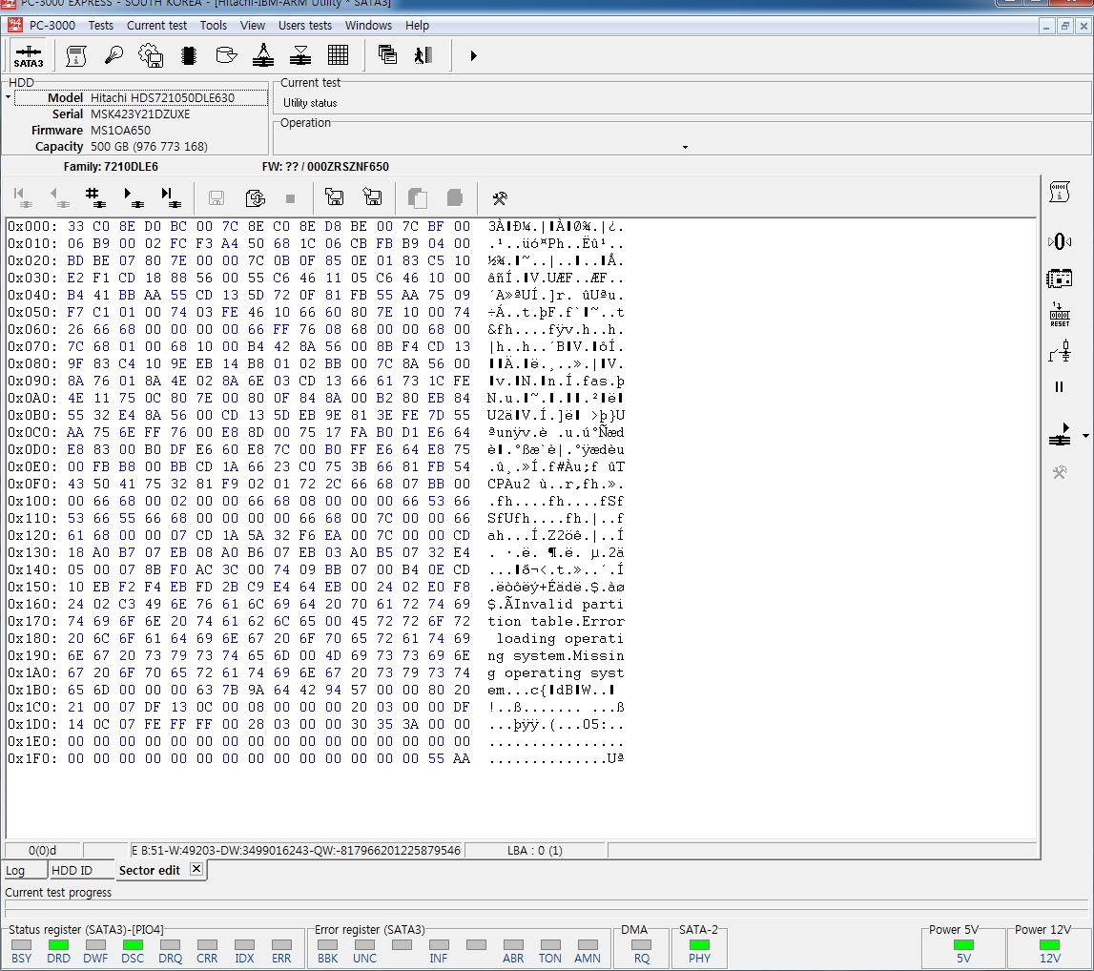Click the load sector from file icon
Screen dimensions: 1094x971
pos(334,197)
